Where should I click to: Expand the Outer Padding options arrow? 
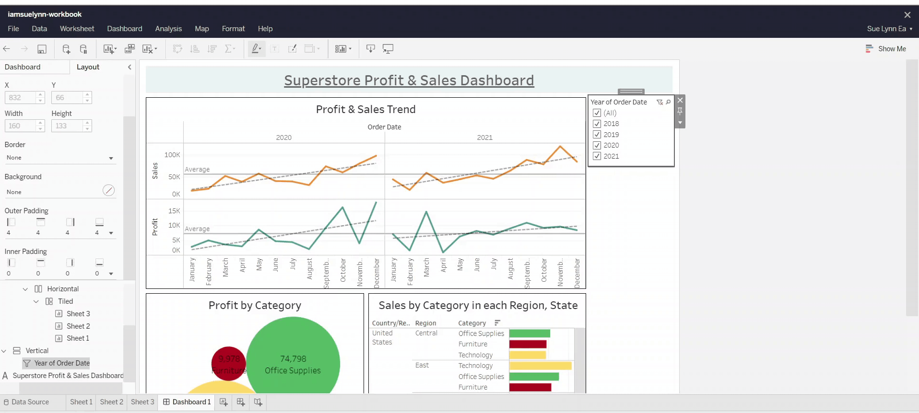point(111,233)
